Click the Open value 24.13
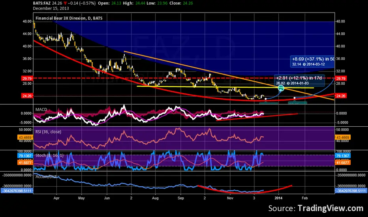The width and height of the screenshot is (368, 217). click(x=116, y=3)
